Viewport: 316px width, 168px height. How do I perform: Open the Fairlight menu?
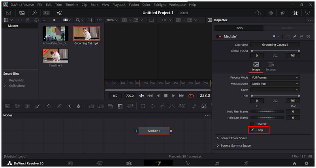160,5
